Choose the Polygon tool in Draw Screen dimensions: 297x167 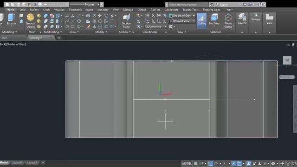click(x=67, y=26)
